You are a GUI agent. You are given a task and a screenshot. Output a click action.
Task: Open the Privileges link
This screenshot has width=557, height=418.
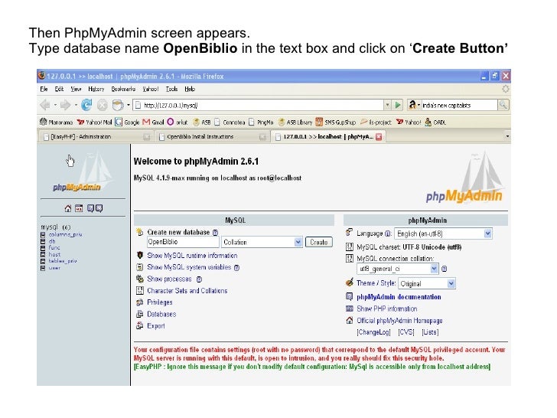tap(159, 302)
